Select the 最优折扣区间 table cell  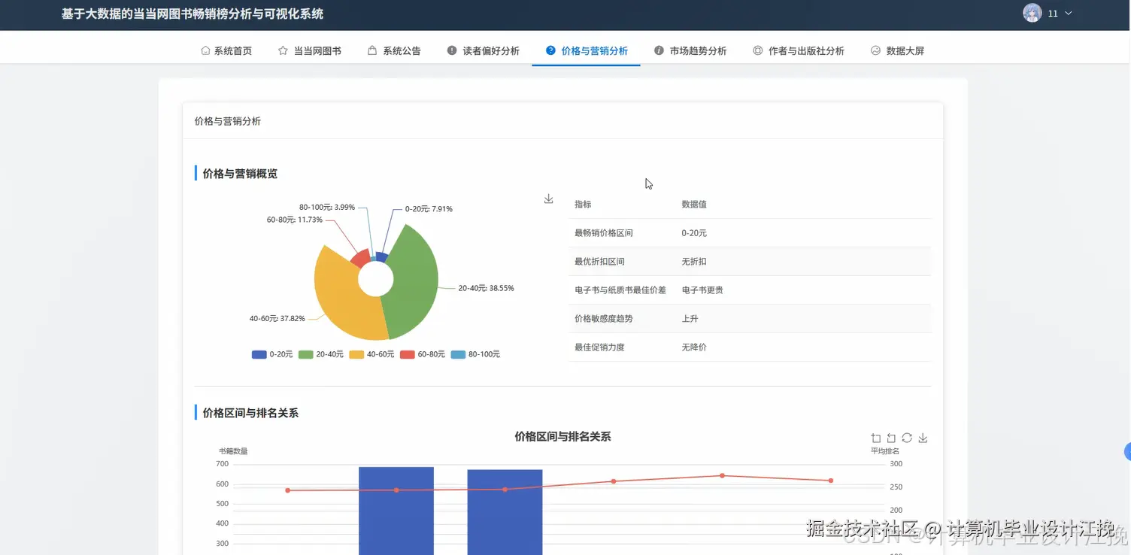599,262
